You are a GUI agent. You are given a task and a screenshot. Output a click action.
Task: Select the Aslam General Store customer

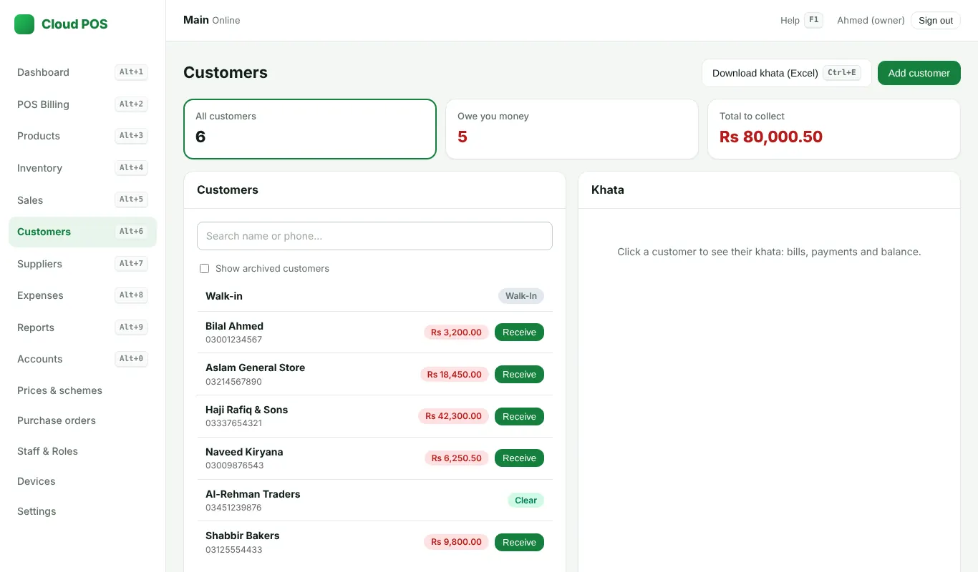pyautogui.click(x=374, y=375)
